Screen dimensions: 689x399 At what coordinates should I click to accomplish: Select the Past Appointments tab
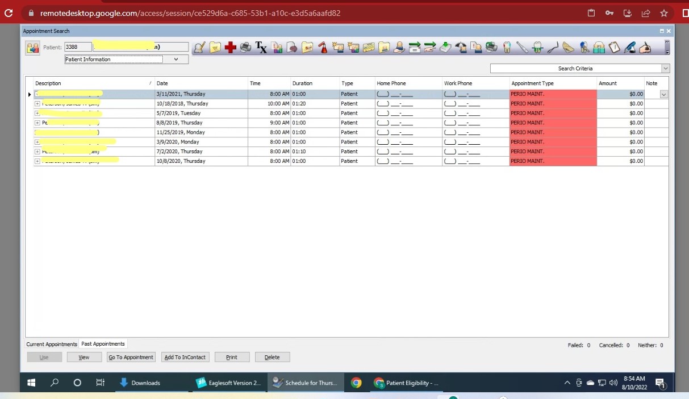(103, 344)
